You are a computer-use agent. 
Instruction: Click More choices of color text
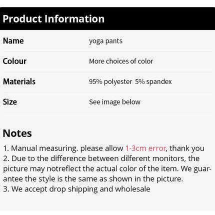tap(121, 61)
